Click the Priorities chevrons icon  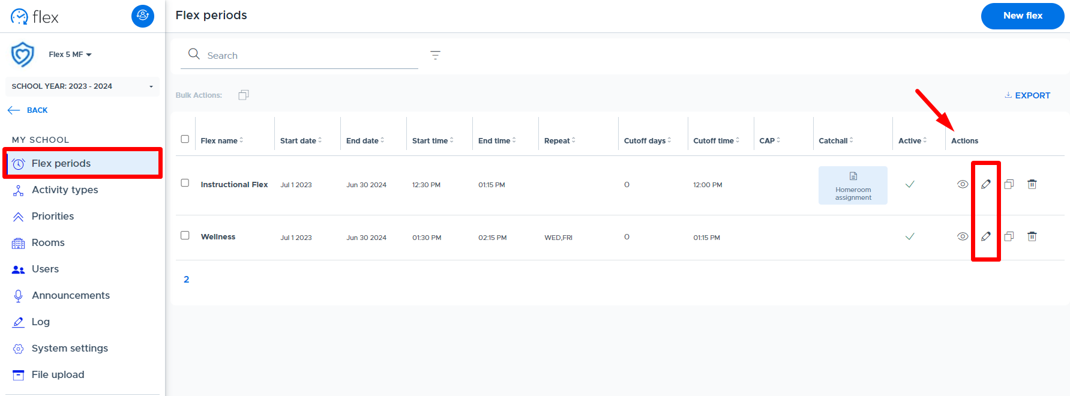tap(19, 217)
